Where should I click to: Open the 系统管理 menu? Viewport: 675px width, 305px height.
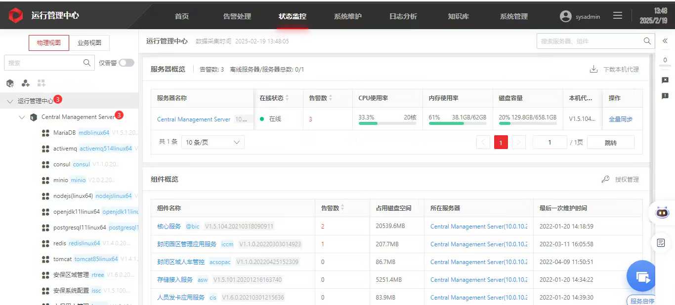pos(514,16)
